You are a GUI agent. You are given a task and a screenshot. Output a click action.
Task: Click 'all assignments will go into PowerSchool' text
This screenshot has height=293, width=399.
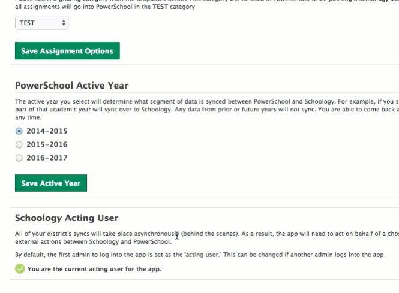point(105,7)
